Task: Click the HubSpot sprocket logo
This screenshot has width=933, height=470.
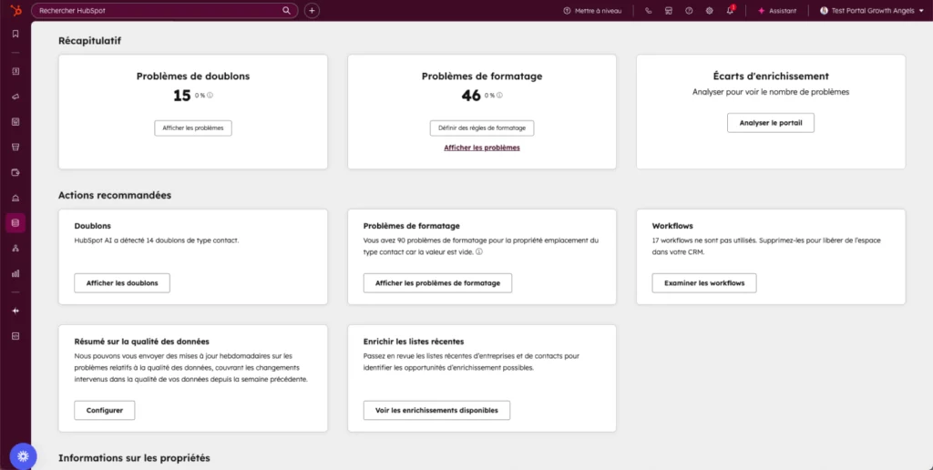Action: [x=15, y=10]
